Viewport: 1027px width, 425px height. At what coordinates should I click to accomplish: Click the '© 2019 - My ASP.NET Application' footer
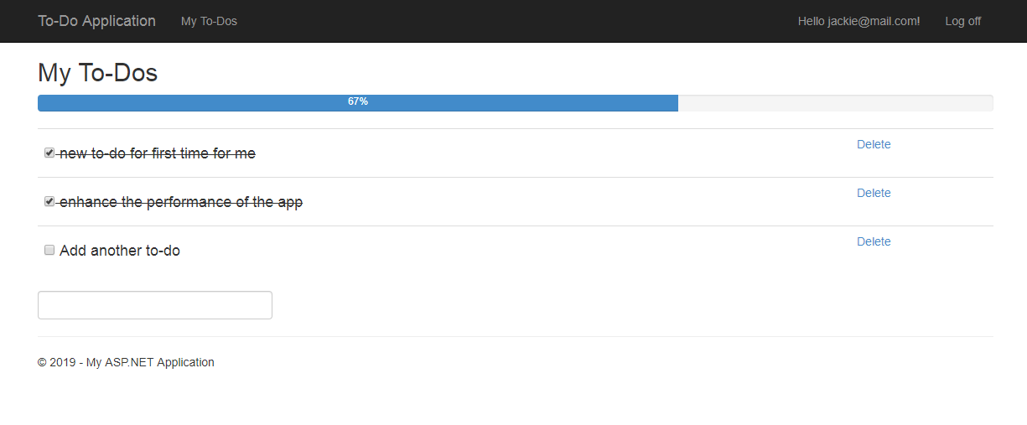[x=126, y=362]
